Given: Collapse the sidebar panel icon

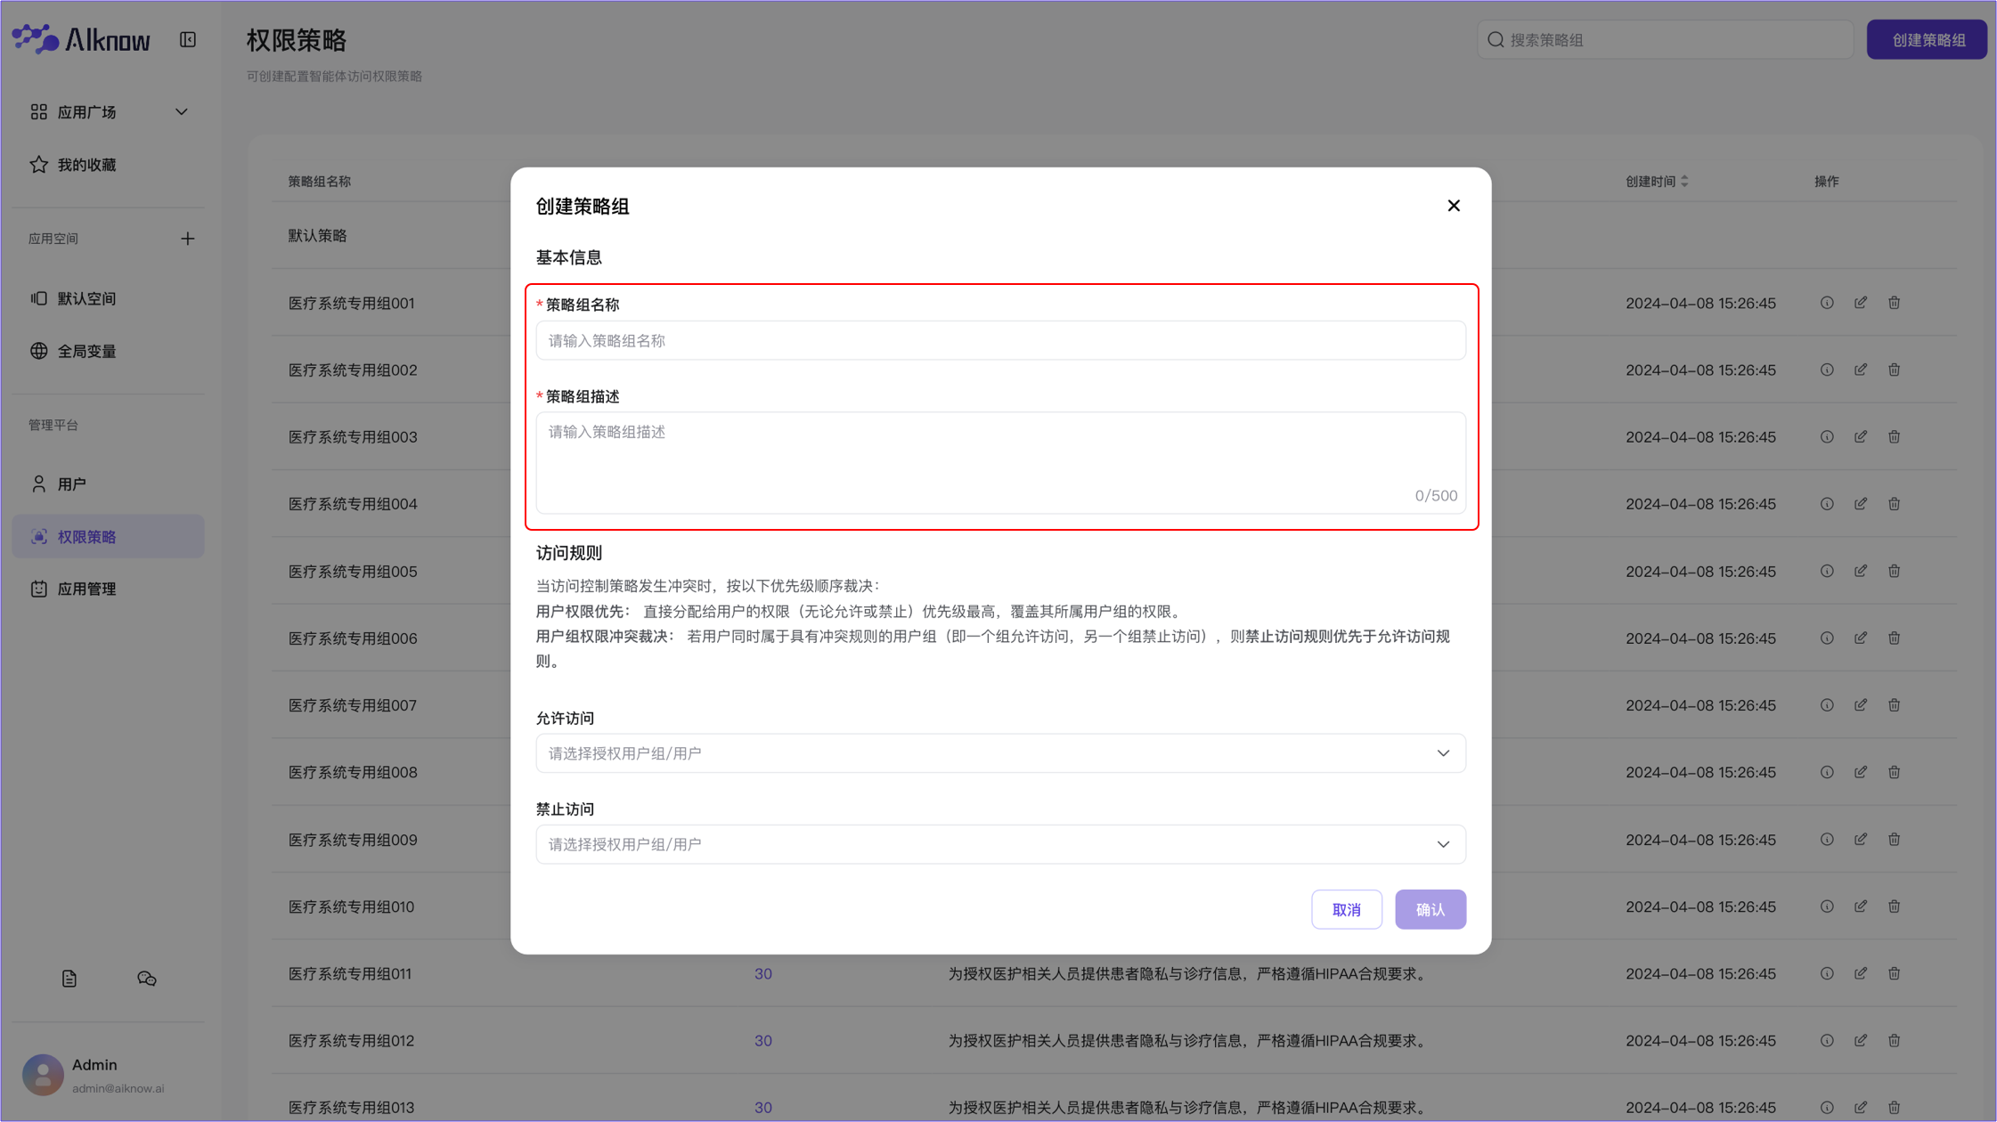Looking at the screenshot, I should pos(188,40).
